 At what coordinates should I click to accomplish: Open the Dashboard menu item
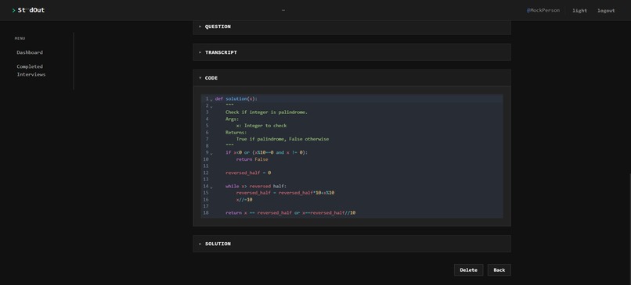(x=30, y=52)
